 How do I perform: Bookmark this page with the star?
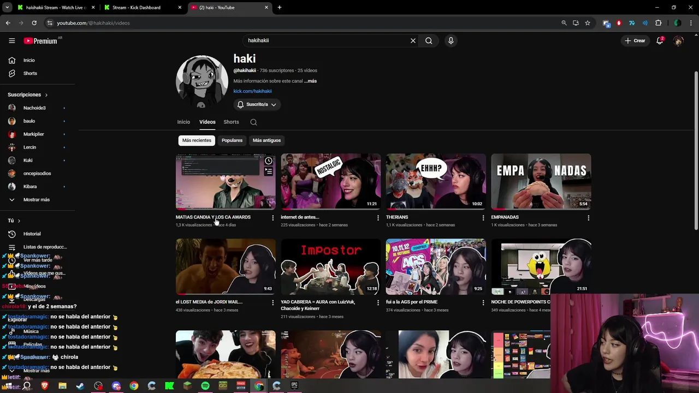pos(588,23)
